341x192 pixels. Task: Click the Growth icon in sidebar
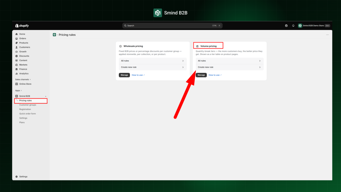[x=17, y=52]
